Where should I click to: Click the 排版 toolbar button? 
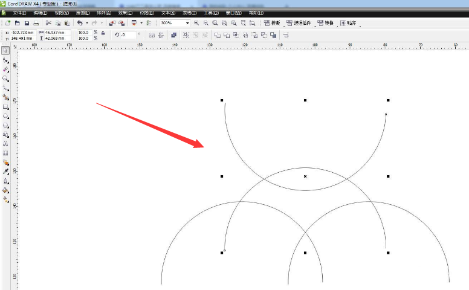pos(271,23)
